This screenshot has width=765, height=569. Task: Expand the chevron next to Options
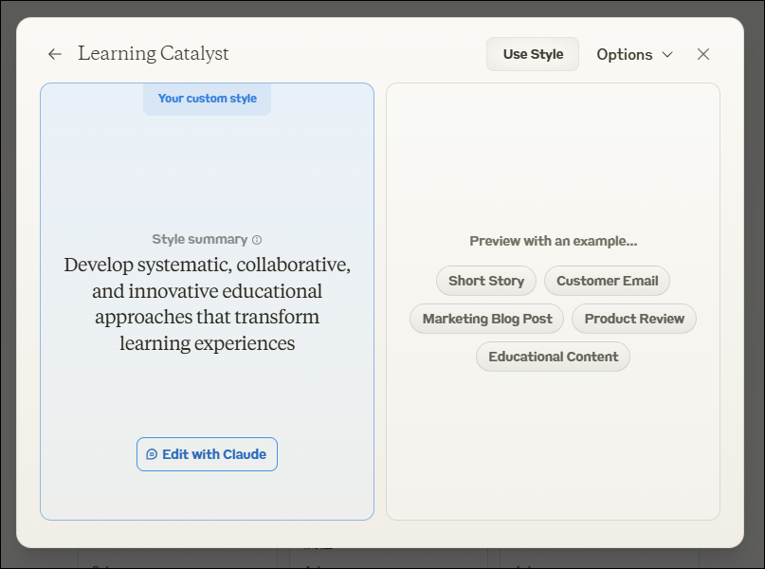[667, 54]
